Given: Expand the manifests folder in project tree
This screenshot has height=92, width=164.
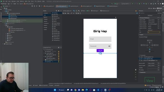Looking at the screenshot, I should pos(5,10).
